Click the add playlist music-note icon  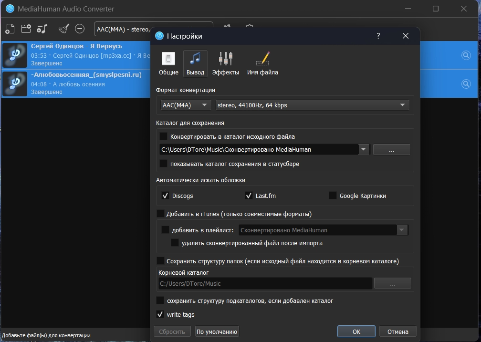(x=42, y=29)
